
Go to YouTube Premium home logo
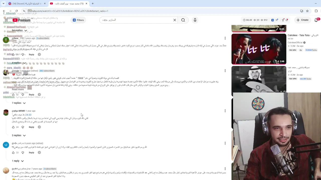pyautogui.click(x=21, y=20)
